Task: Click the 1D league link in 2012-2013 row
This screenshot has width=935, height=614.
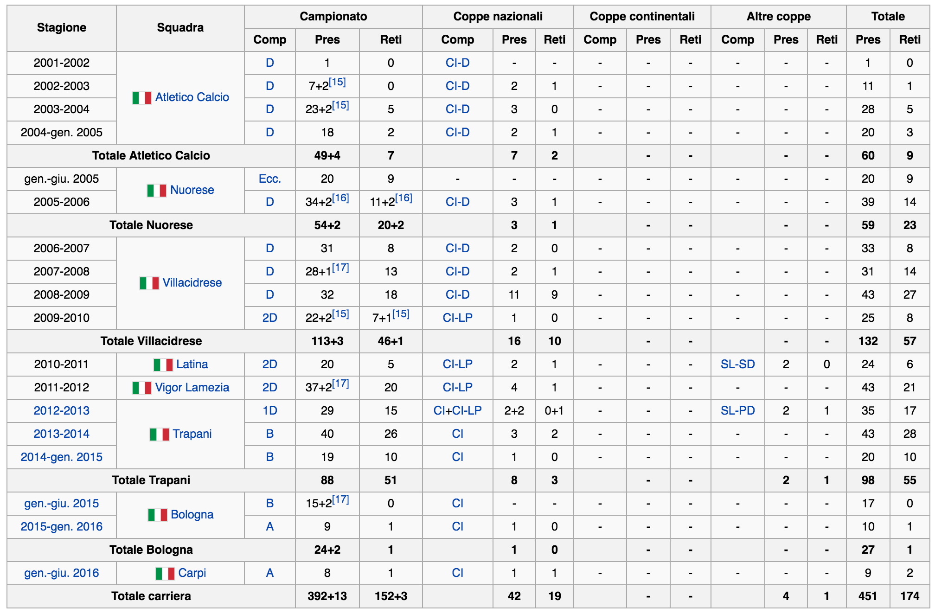Action: (270, 411)
